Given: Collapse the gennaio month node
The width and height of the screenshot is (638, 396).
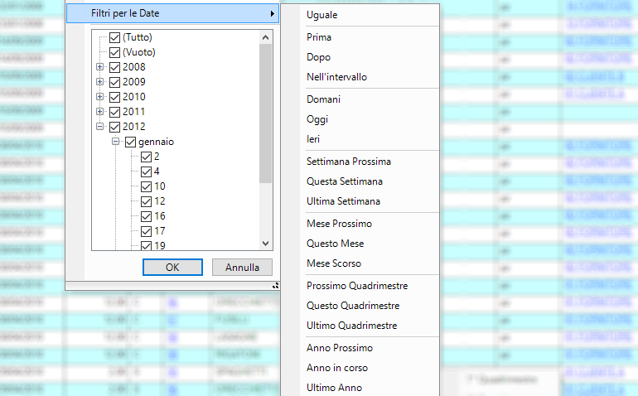Looking at the screenshot, I should [x=116, y=142].
